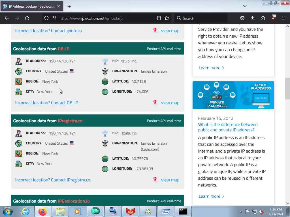Screen dimensions: 290x217
Task: Click view map in DB-IP section
Action: point(170,103)
